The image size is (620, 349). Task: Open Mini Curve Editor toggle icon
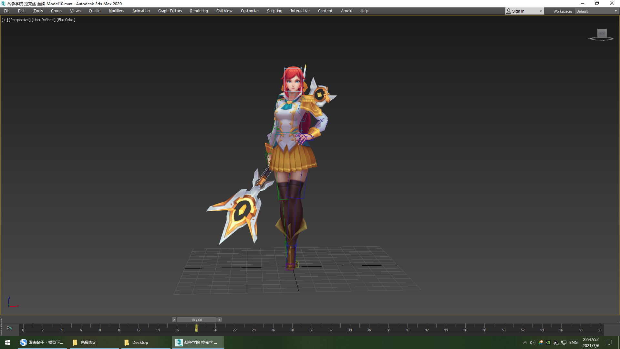tap(10, 328)
